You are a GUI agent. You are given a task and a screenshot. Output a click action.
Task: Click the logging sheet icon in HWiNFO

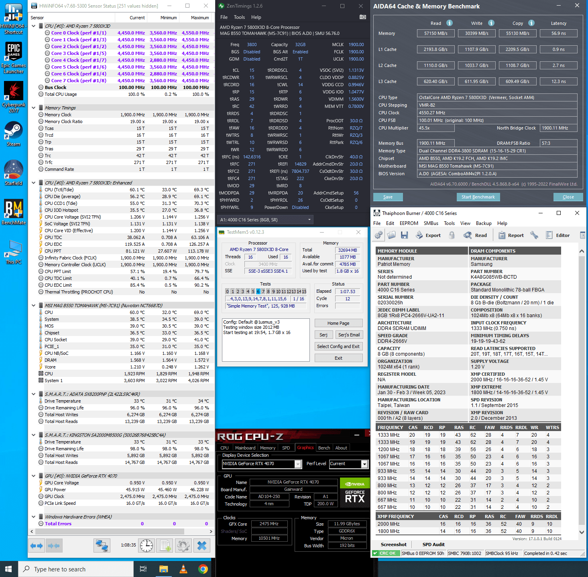pyautogui.click(x=165, y=546)
